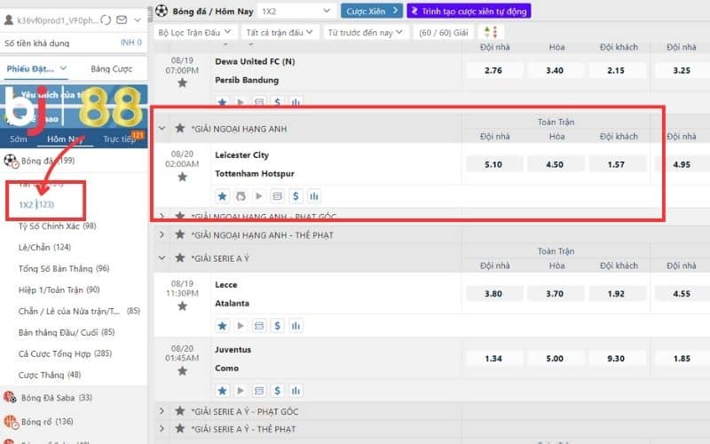
Task: Click the play icon for Juventus vs Como
Action: 241,391
